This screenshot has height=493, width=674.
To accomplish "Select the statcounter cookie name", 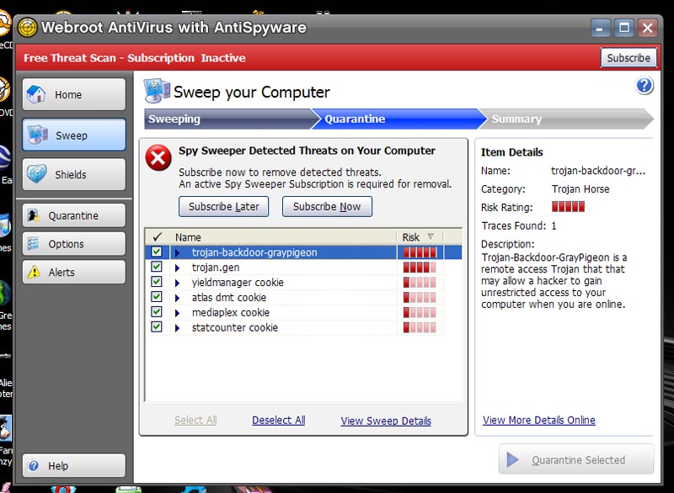I will point(235,327).
